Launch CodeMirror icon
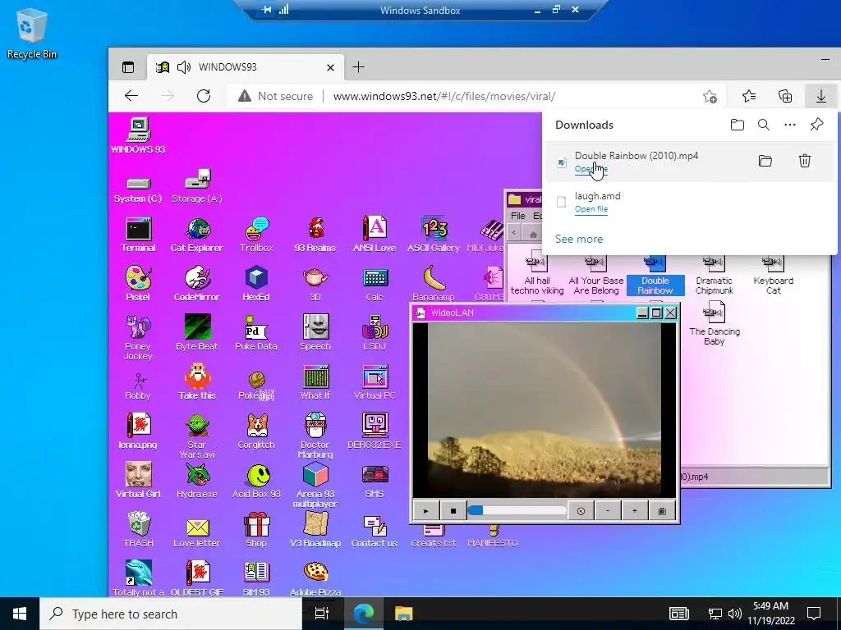 point(197,283)
